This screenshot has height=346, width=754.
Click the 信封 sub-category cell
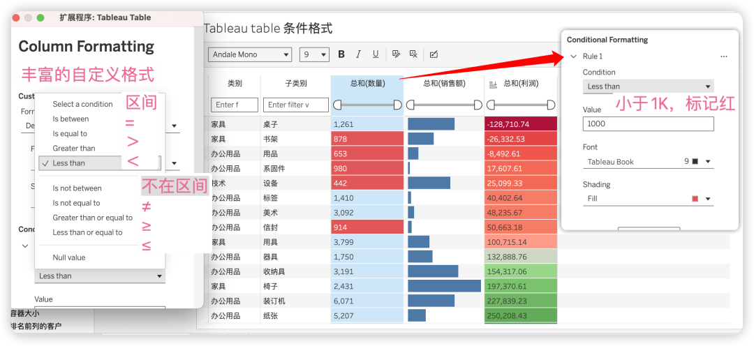[296, 228]
